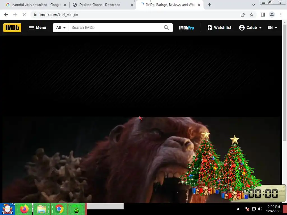Click the IMDb logo home icon
The height and width of the screenshot is (215, 287).
[12, 28]
